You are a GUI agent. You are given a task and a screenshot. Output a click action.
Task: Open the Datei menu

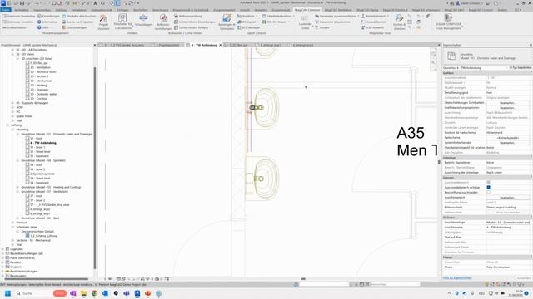coord(6,10)
